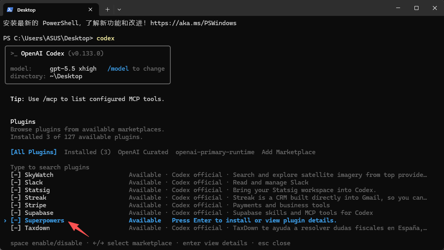Select the Stripe plugin name
The height and width of the screenshot is (250, 444).
36,205
